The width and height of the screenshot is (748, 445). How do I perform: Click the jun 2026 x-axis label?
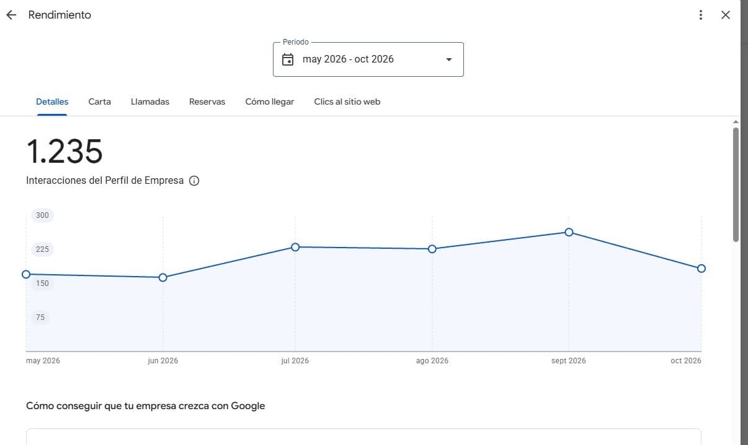point(163,361)
